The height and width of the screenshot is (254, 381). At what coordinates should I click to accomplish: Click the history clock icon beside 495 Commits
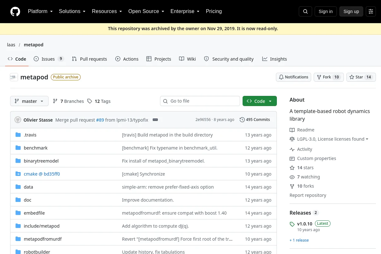(242, 120)
